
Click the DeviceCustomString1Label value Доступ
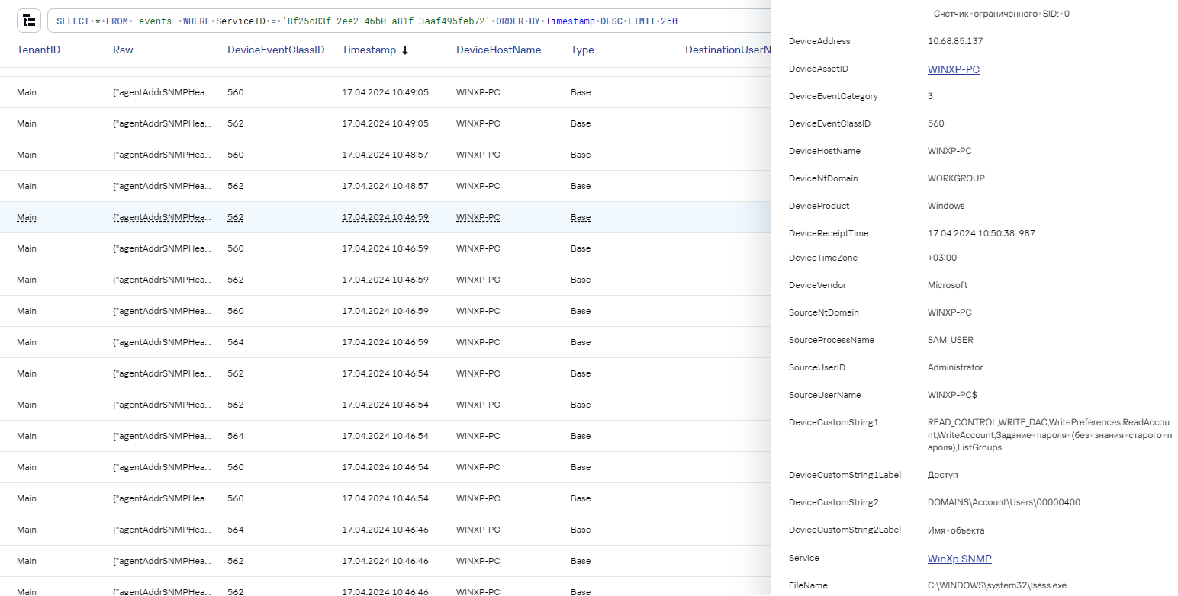tap(942, 475)
